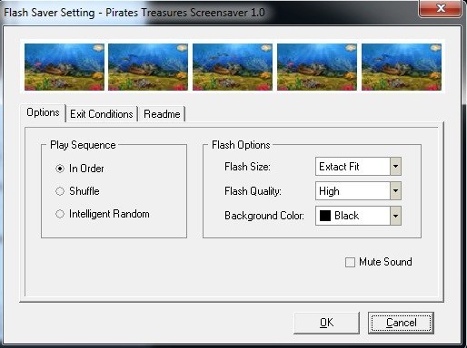Switch to the Readme tab

tap(162, 114)
